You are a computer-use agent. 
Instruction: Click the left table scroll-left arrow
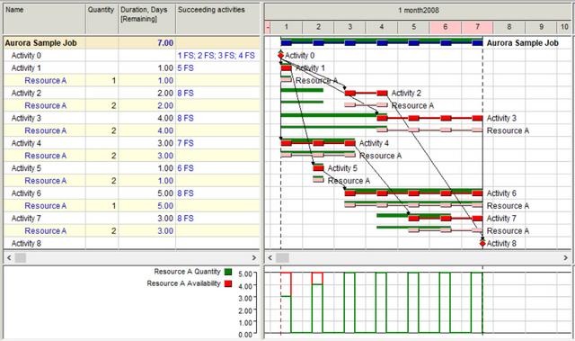(x=9, y=257)
